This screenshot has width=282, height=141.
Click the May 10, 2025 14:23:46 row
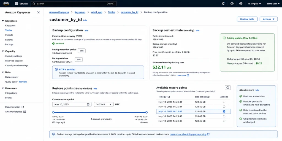[194, 116]
